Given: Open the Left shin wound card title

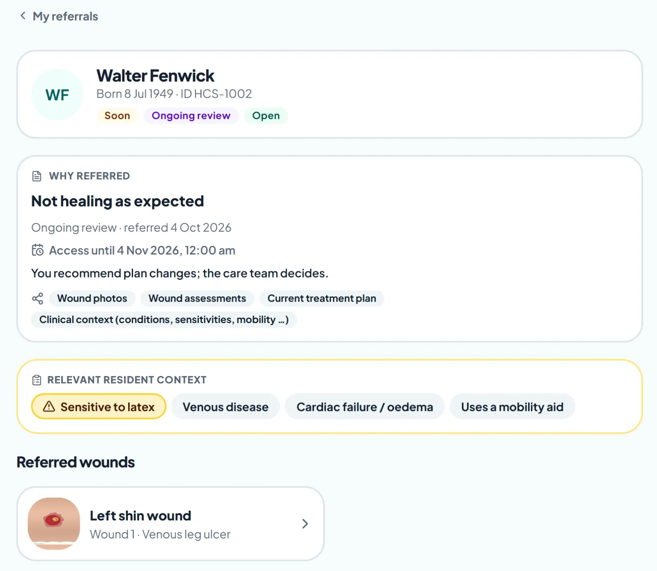Looking at the screenshot, I should tap(140, 516).
